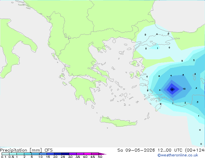Viewport: 205px width, 158px height.
Task: Click the 23 mm peak value on the map
Action: 172,89
